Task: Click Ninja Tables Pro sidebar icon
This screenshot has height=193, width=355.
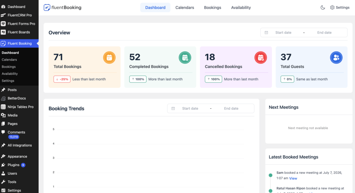Action: 3,107
